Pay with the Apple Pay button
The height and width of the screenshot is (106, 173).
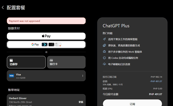pyautogui.click(x=46, y=36)
